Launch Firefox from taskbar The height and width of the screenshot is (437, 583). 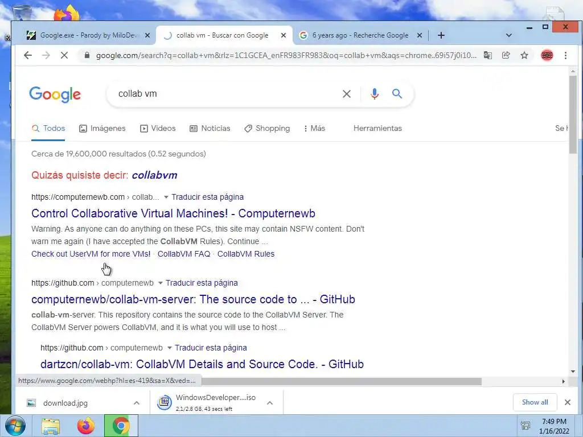tap(86, 426)
